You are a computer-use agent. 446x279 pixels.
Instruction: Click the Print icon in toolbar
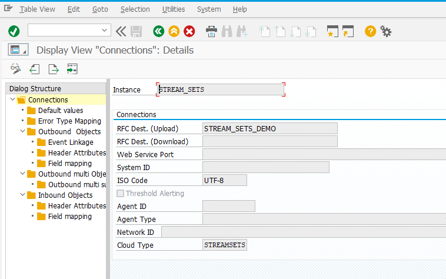[x=211, y=31]
